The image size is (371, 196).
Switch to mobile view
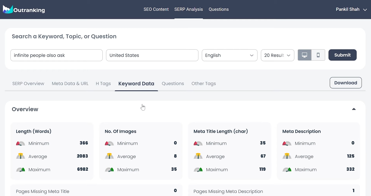(x=318, y=55)
